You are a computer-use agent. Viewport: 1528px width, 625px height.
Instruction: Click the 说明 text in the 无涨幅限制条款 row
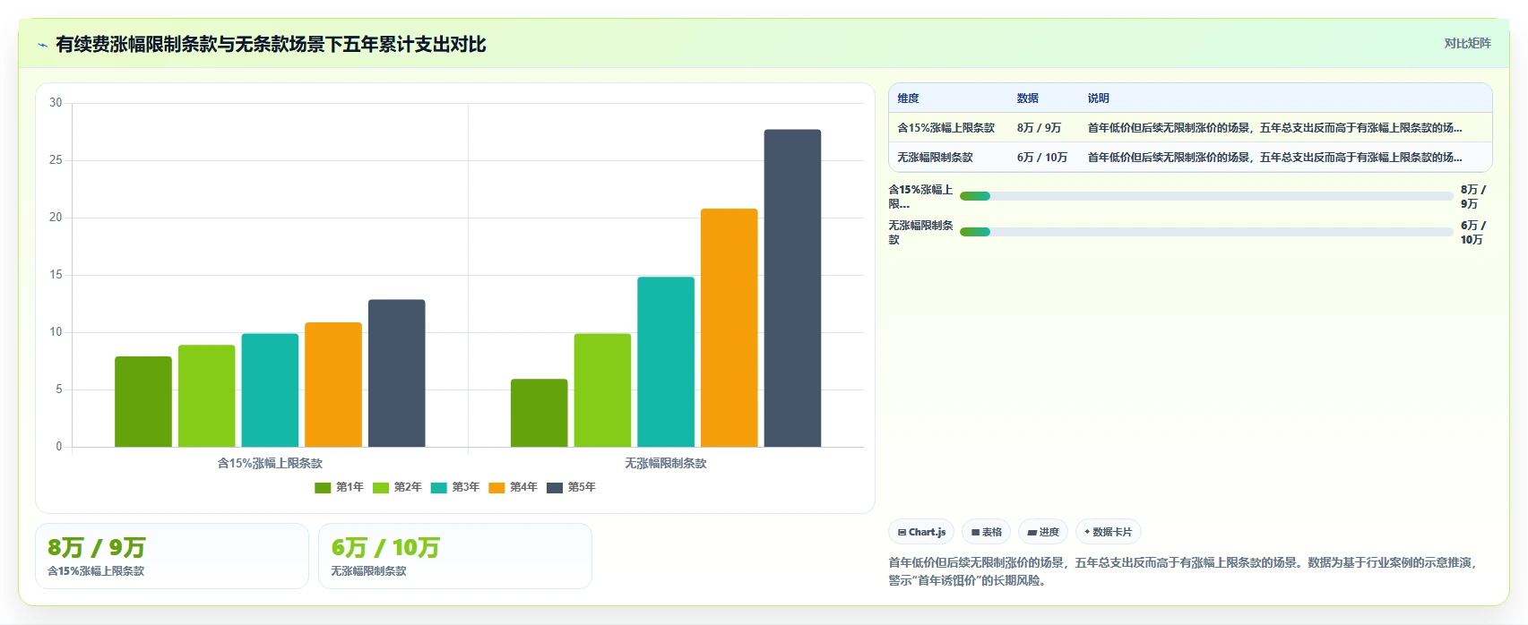(x=1274, y=158)
